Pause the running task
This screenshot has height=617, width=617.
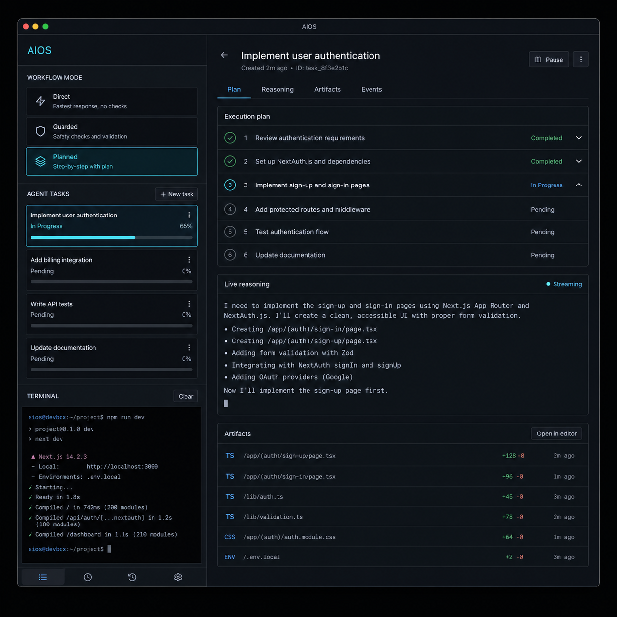pyautogui.click(x=549, y=60)
